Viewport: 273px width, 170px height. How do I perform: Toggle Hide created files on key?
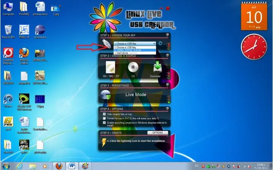tap(104, 114)
